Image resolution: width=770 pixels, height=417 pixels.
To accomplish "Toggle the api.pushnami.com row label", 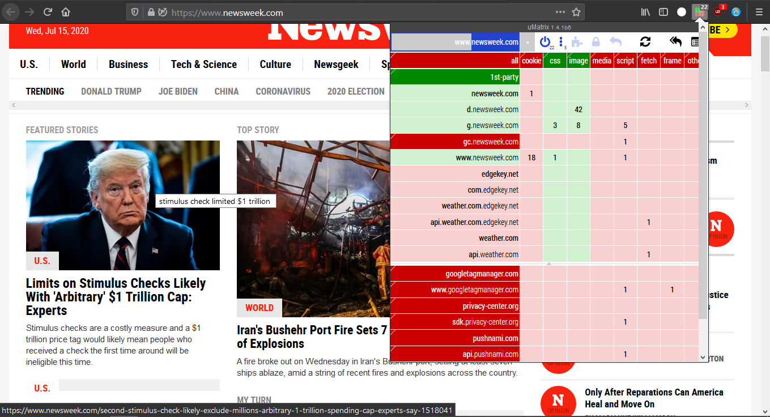I will (x=455, y=354).
